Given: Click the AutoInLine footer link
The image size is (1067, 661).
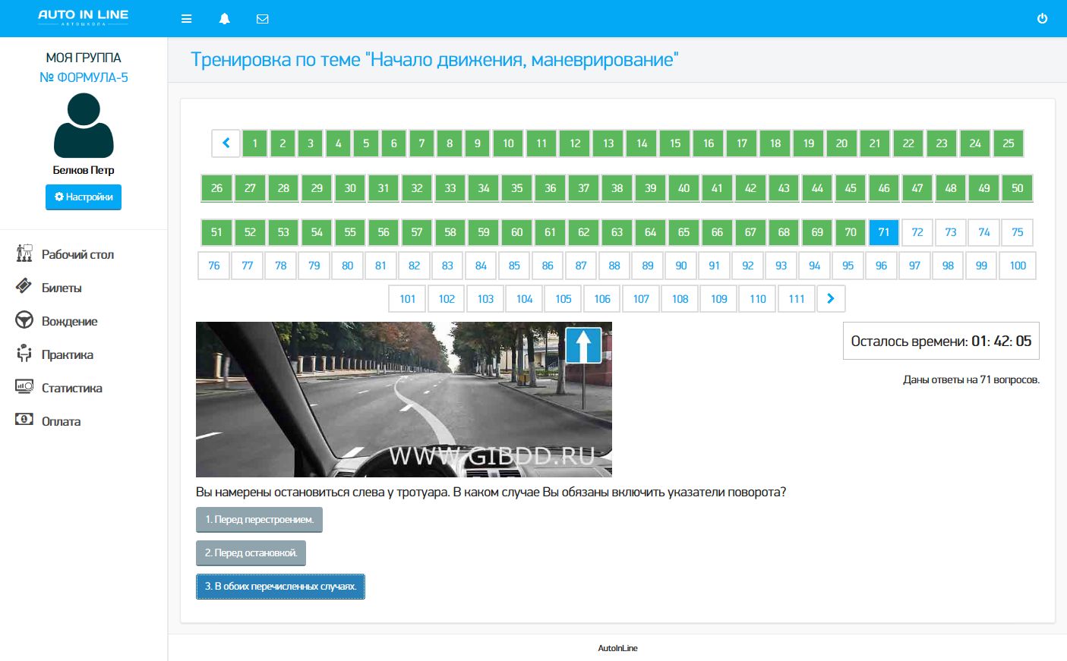Looking at the screenshot, I should pos(617,648).
